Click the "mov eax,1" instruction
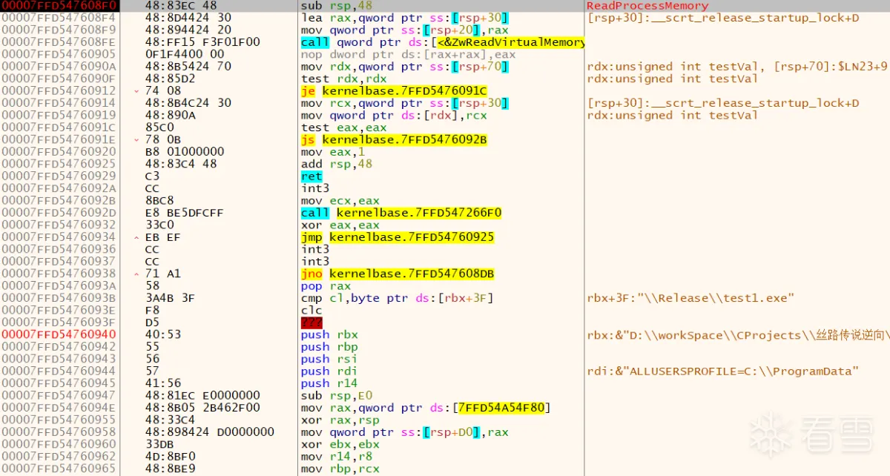The width and height of the screenshot is (890, 476). point(333,152)
